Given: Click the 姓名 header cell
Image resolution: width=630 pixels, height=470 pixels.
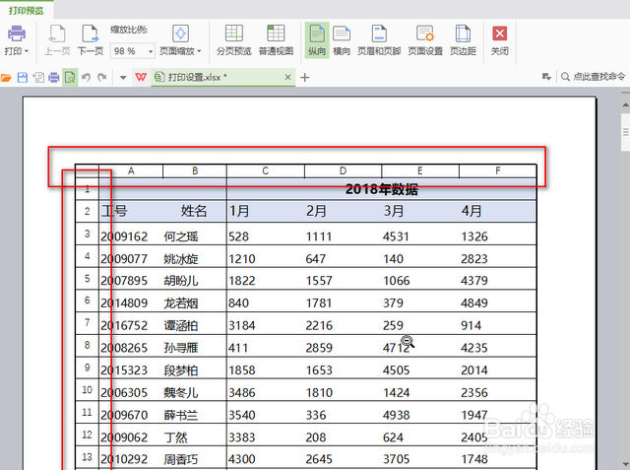Looking at the screenshot, I should tap(194, 211).
